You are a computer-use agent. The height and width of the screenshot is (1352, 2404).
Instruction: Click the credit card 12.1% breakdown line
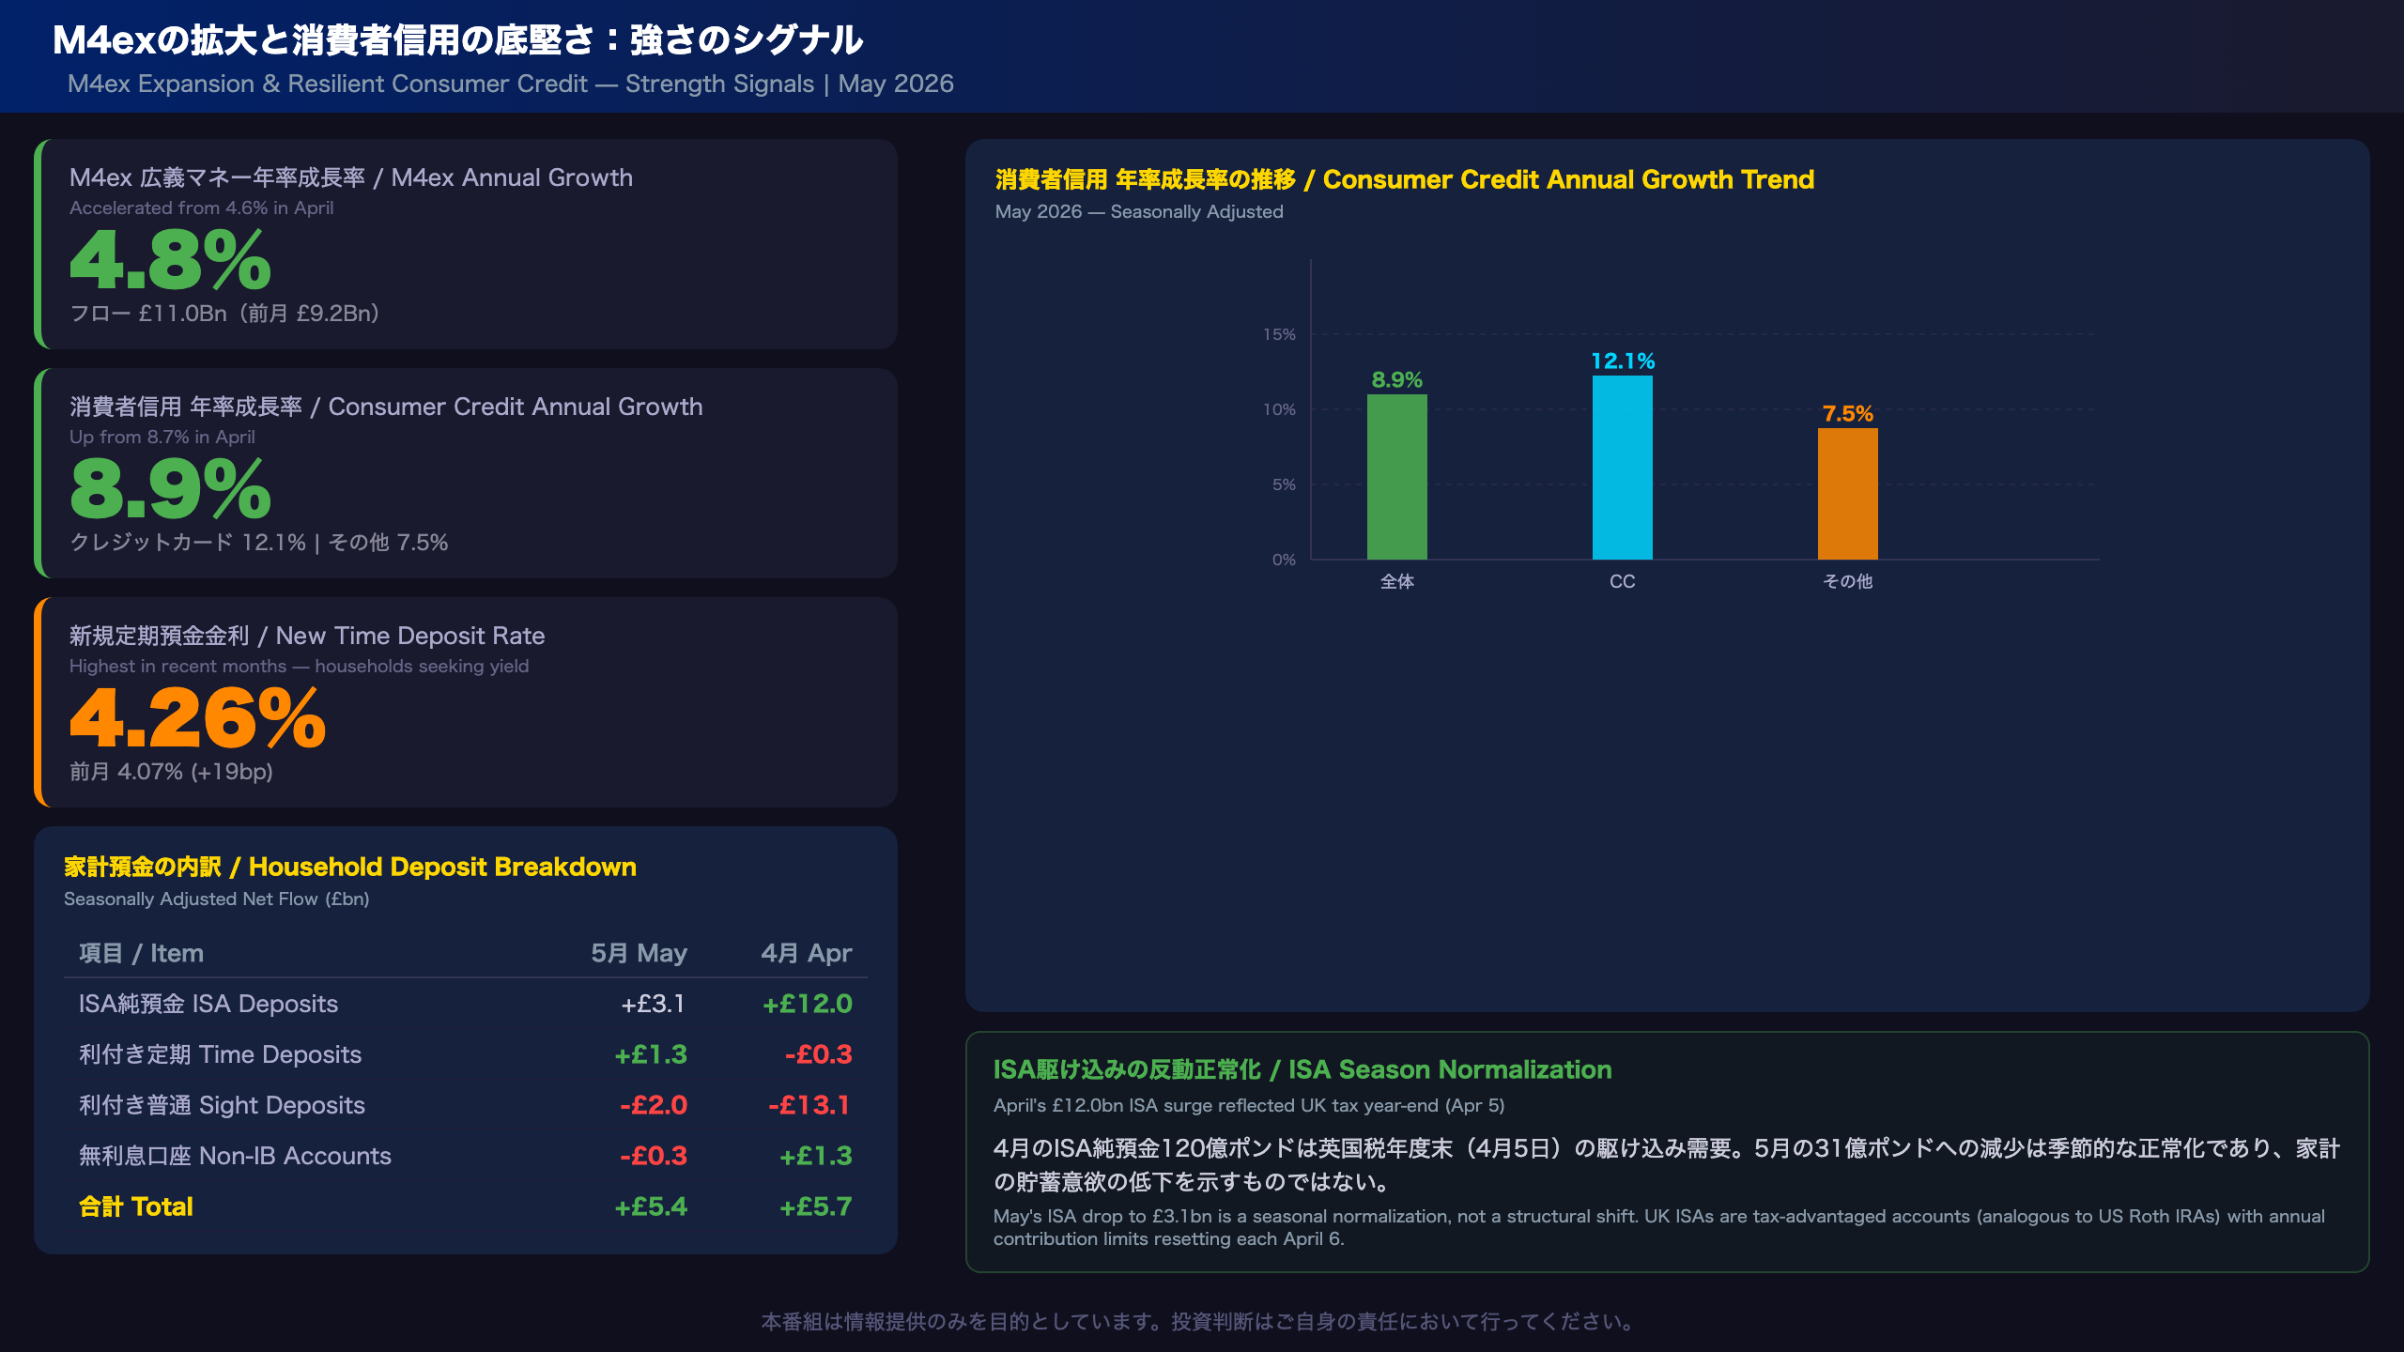click(x=258, y=543)
